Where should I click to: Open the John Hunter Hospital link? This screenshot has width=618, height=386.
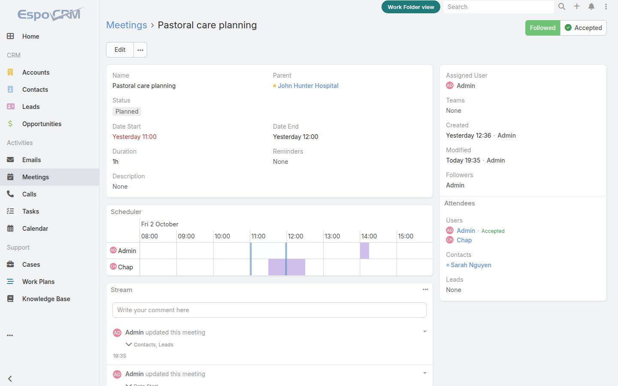pyautogui.click(x=308, y=86)
